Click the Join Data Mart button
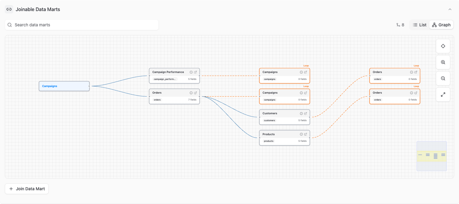 [27, 189]
